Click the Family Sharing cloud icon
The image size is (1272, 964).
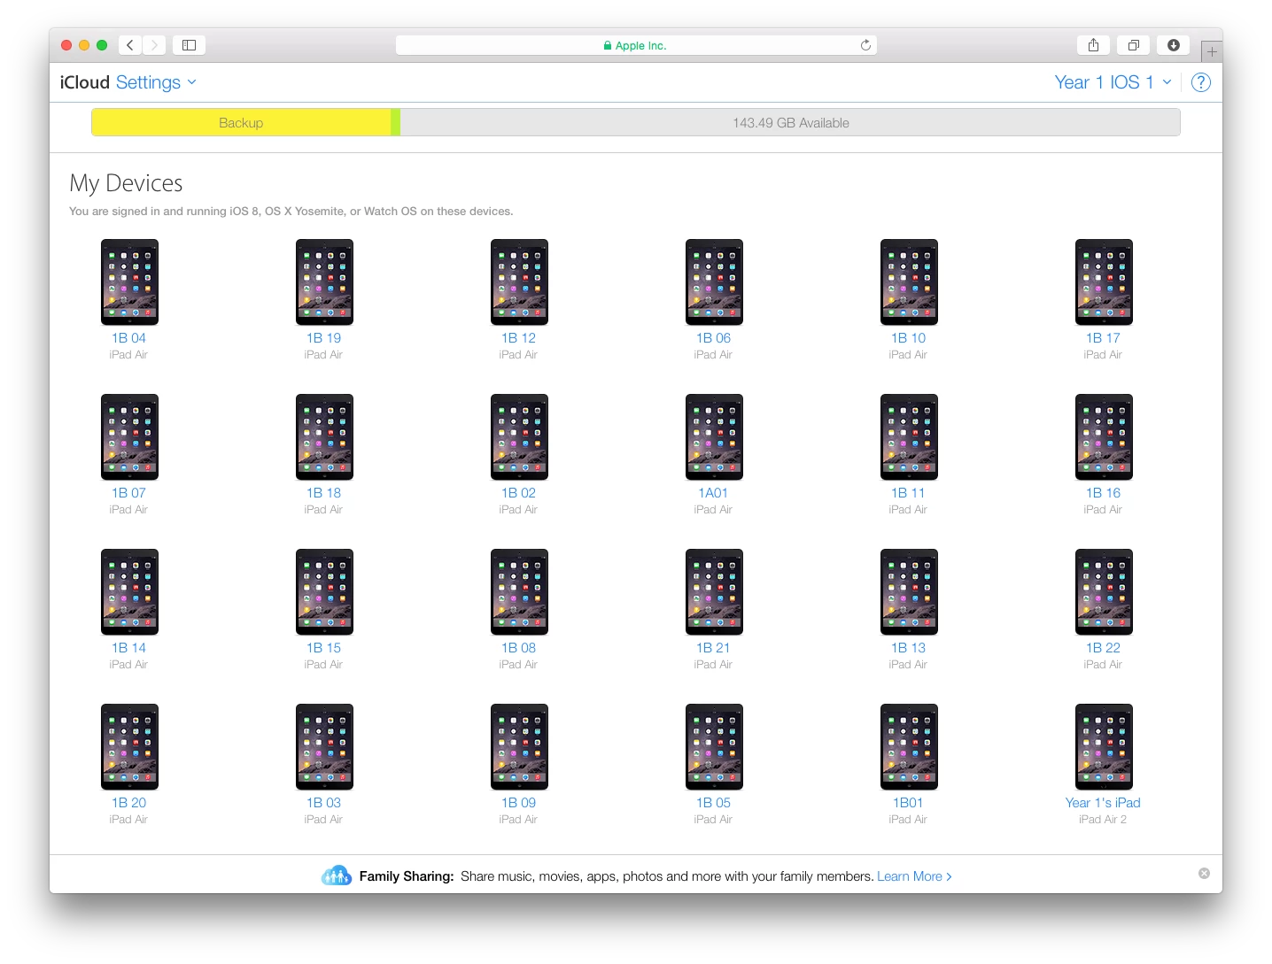tap(337, 875)
